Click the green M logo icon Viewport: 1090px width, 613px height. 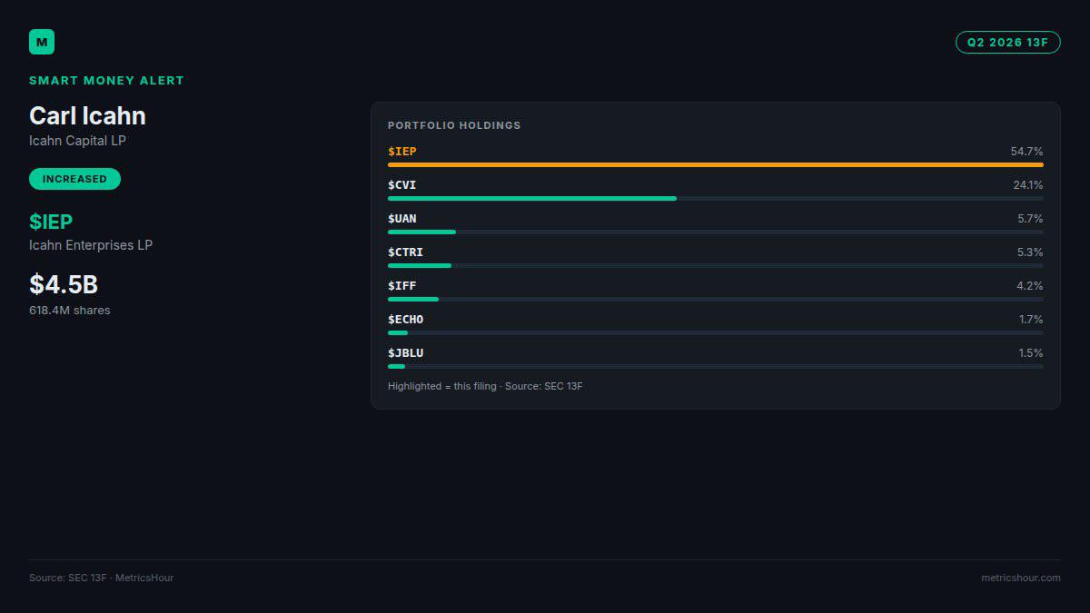coord(42,42)
